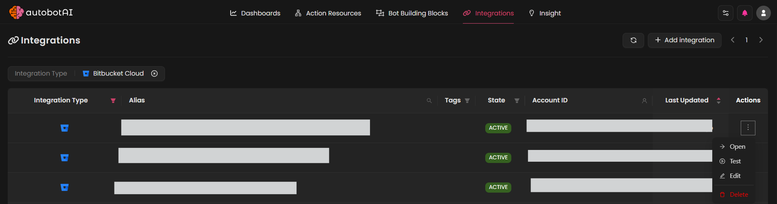Click the autobotAI logo
777x204 pixels.
click(x=41, y=13)
